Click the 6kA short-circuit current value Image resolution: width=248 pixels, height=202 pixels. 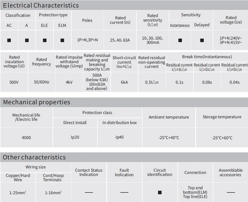[124, 82]
